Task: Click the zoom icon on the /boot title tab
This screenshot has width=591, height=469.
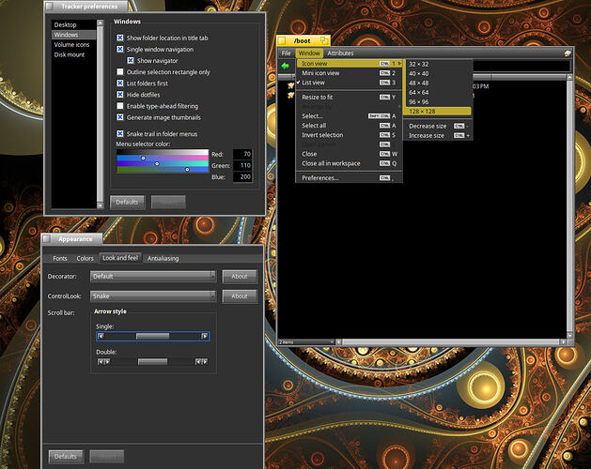Action: [324, 40]
